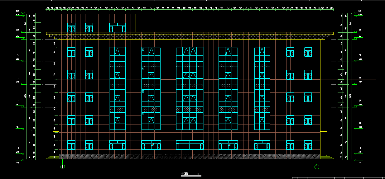Select the widest central curtain wall

pyautogui.click(x=190, y=89)
